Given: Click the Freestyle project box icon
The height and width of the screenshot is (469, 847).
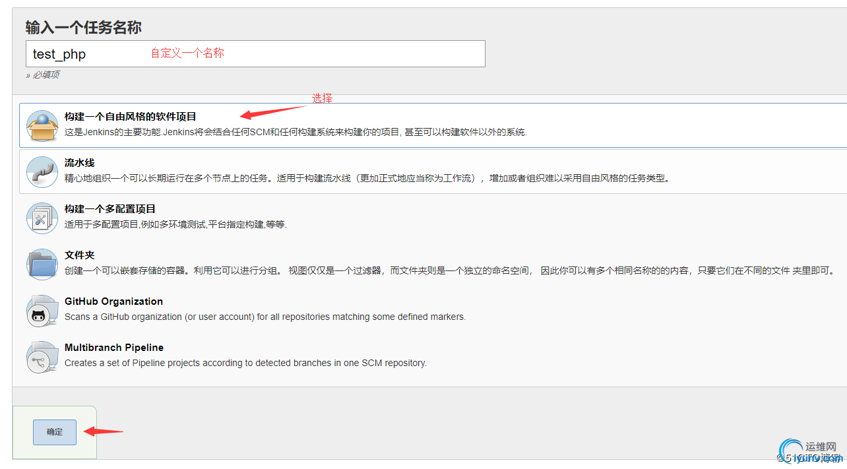Looking at the screenshot, I should point(42,125).
